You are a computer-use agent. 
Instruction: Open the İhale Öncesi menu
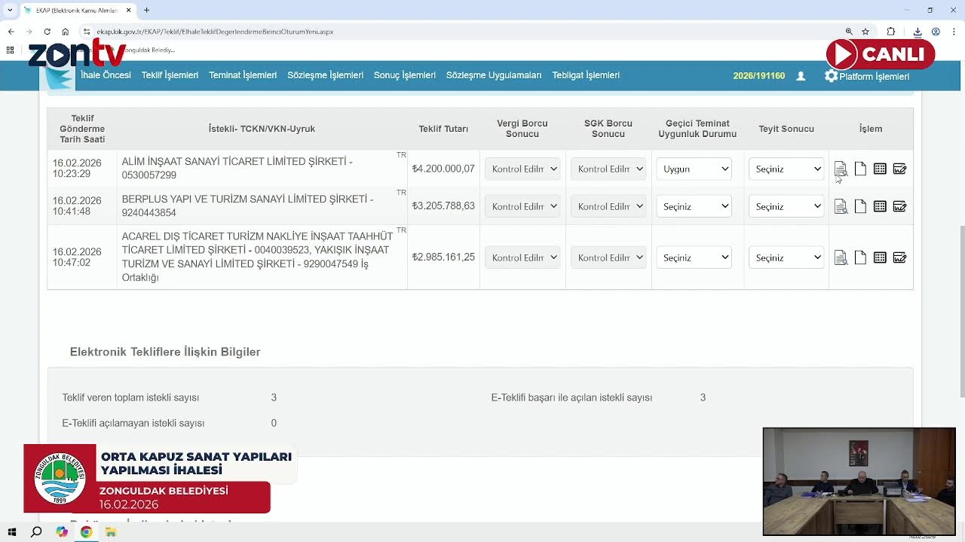coord(106,75)
